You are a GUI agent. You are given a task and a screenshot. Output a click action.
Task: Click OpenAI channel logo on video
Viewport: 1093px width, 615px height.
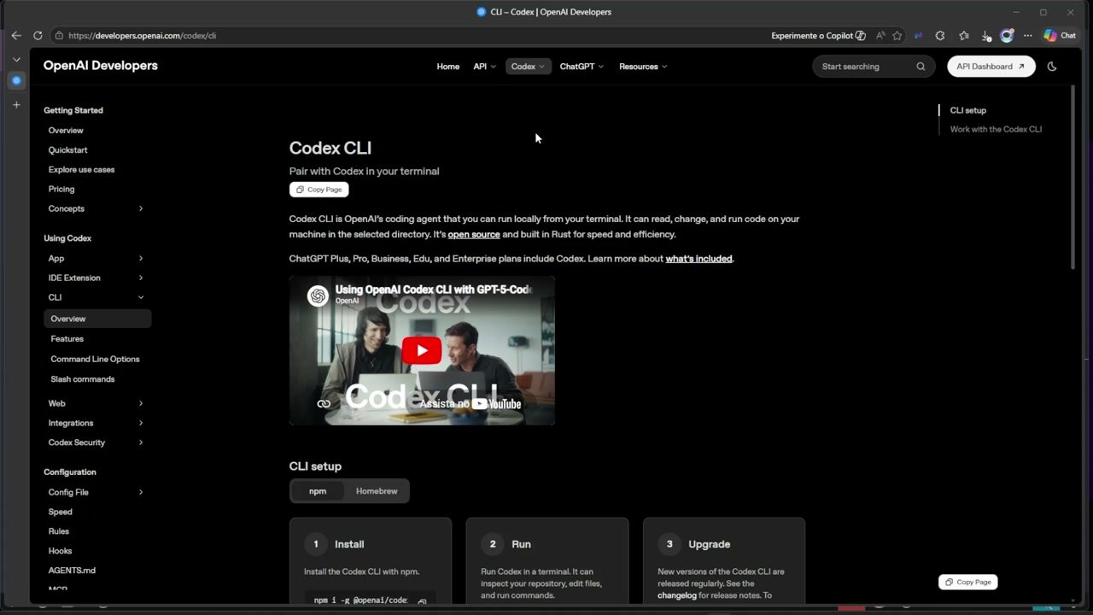click(318, 296)
